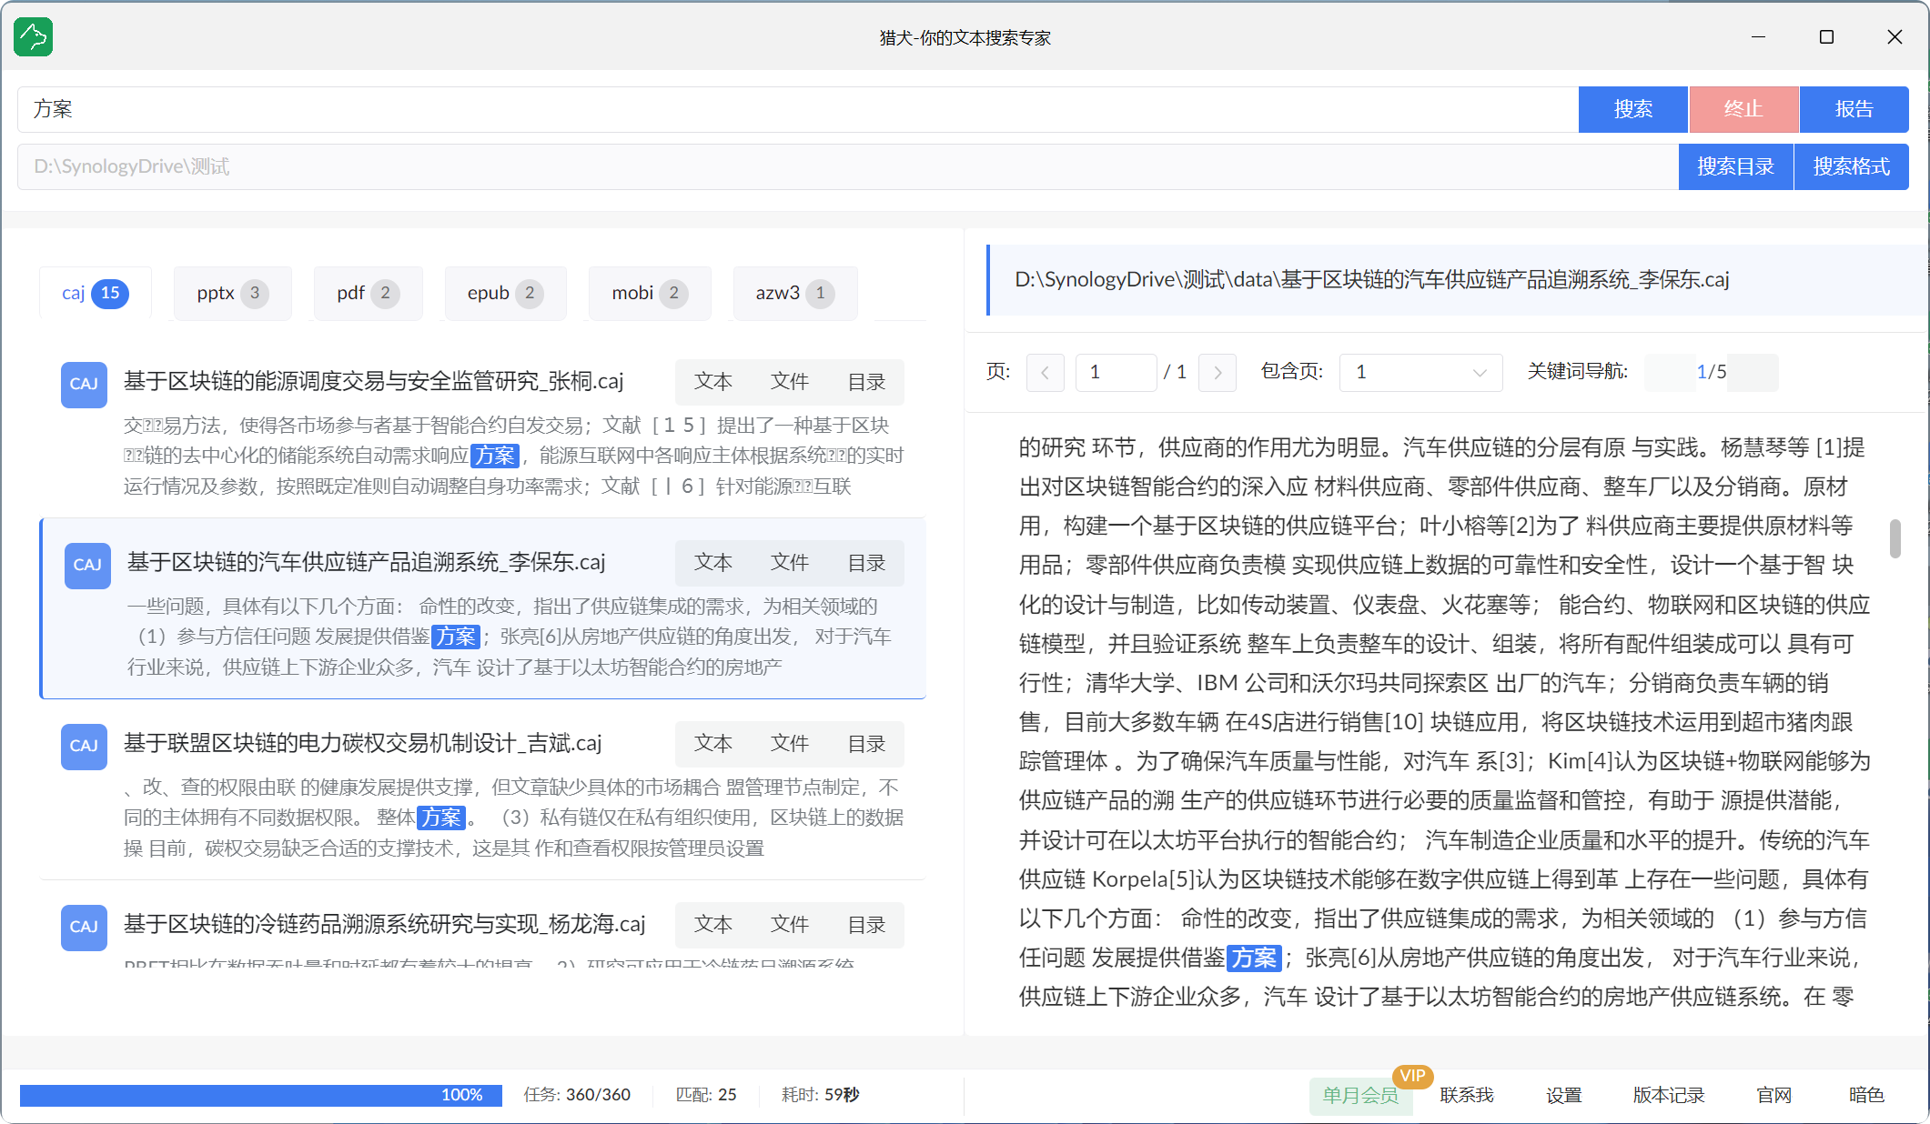Click CAJ icon of 李保东 result
The height and width of the screenshot is (1124, 1930).
(x=87, y=565)
